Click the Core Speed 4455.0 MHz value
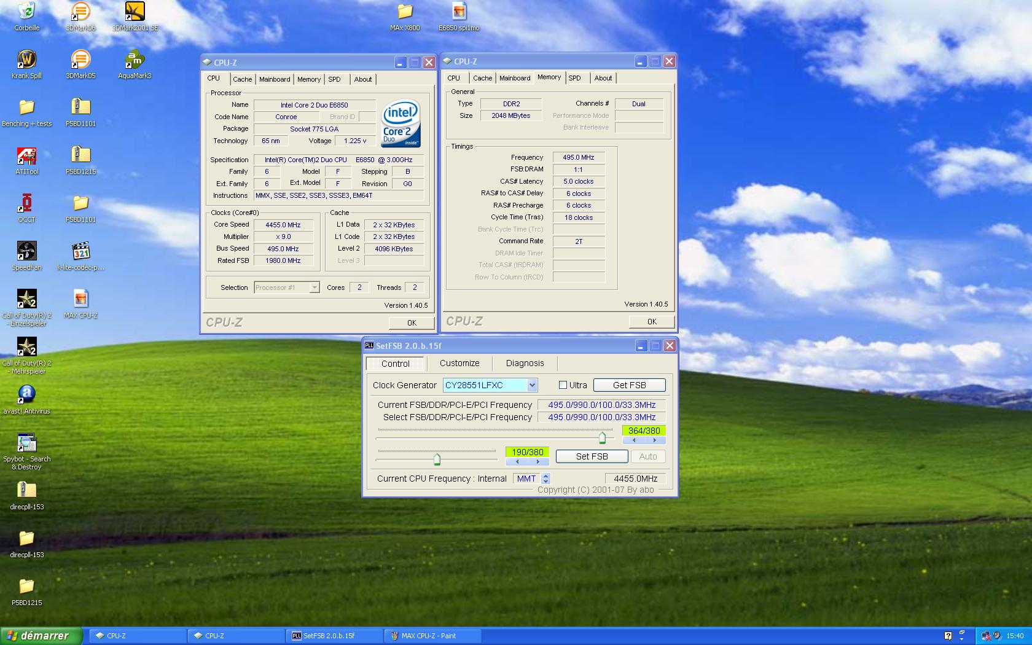1032x645 pixels. tap(283, 225)
